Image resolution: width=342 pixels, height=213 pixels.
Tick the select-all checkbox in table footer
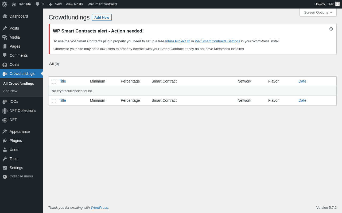pyautogui.click(x=54, y=101)
